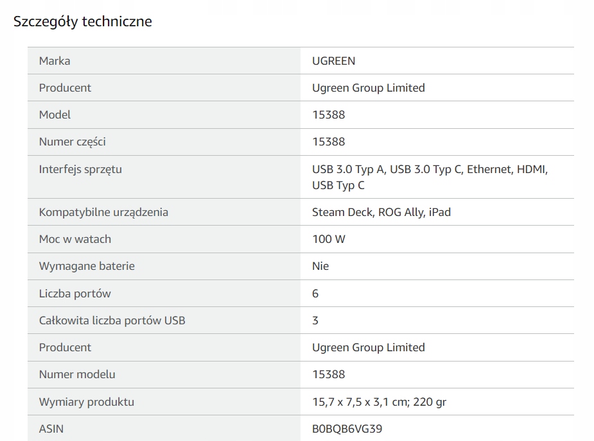Viewport: 594px width, 441px height.
Task: Select the UGREEN brand value
Action: click(333, 61)
